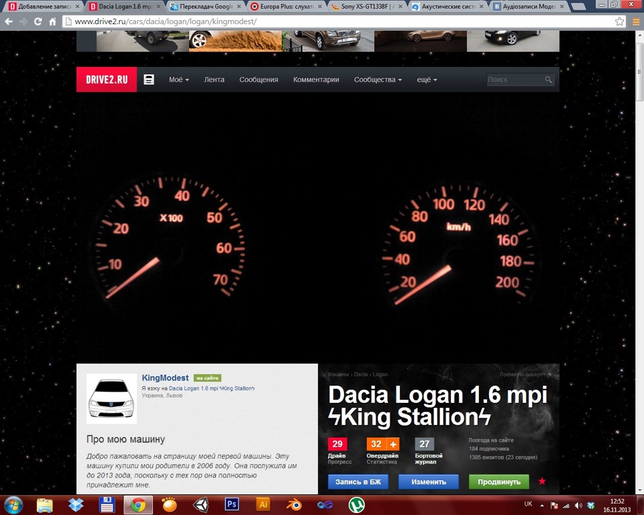The width and height of the screenshot is (644, 515).
Task: Click the red star favorite icon
Action: pos(542,481)
